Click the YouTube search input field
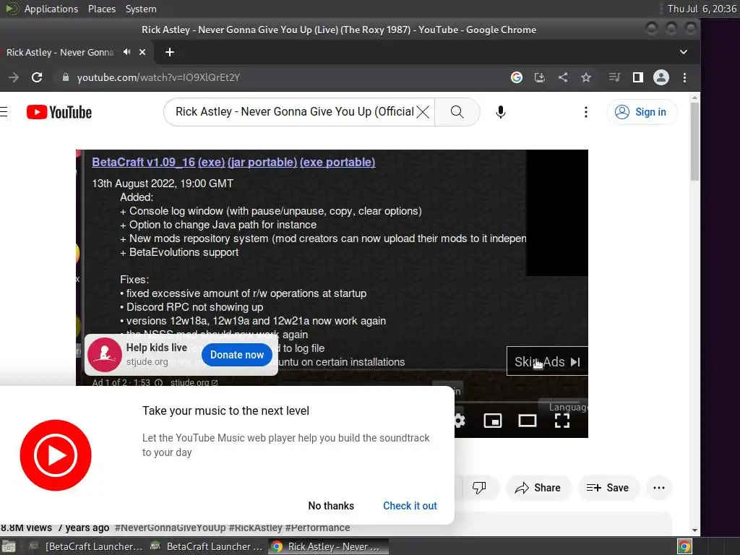 pyautogui.click(x=295, y=112)
